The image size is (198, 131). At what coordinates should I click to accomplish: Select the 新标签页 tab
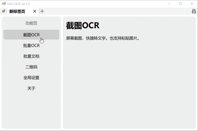pyautogui.click(x=23, y=11)
